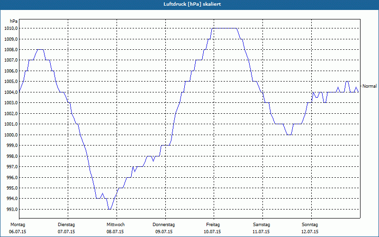Select the 1010,0 axis value
Viewport: 379px width, 237px height.
pos(11,28)
